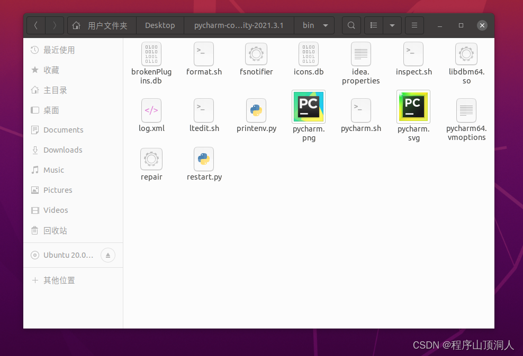Image resolution: width=523 pixels, height=356 pixels.
Task: Select the idea.properties file icon
Action: click(x=361, y=53)
